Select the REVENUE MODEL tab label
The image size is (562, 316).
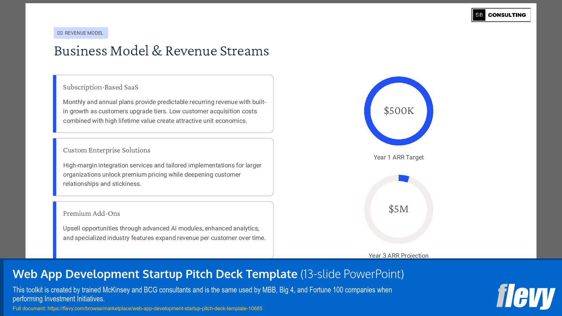pos(84,33)
